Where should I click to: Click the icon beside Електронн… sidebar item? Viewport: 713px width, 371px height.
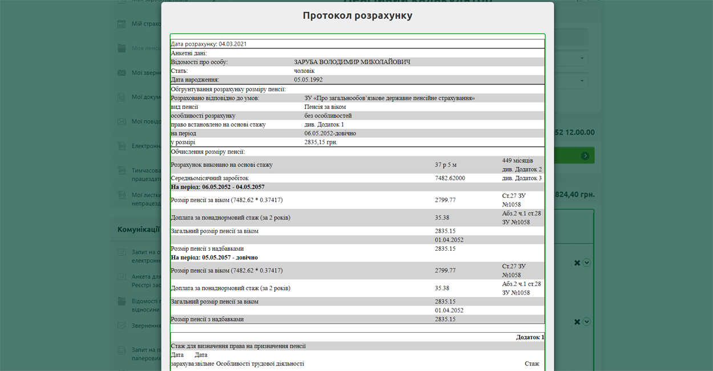coord(121,146)
